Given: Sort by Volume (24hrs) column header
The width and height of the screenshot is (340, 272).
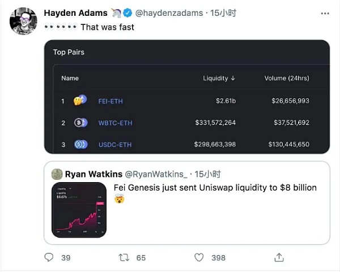Looking at the screenshot, I should 287,78.
